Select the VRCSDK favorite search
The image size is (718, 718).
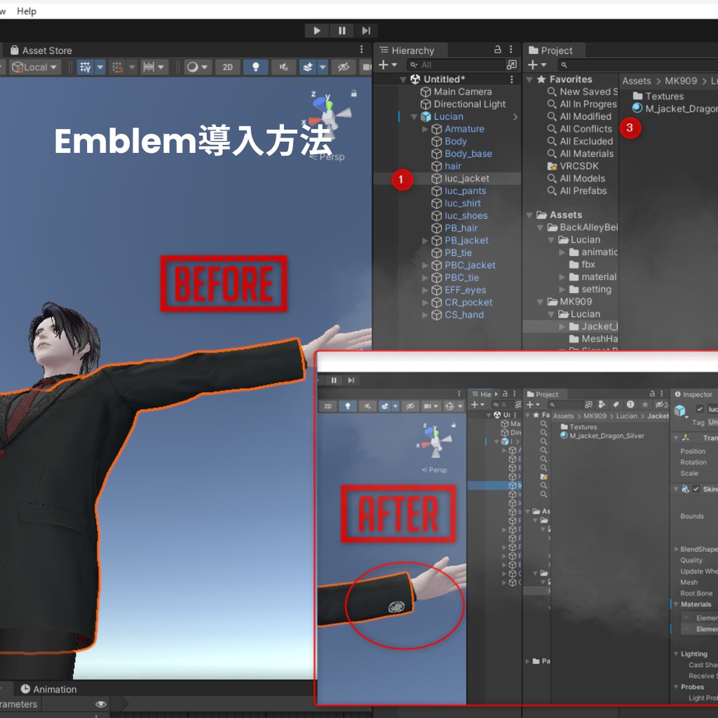pyautogui.click(x=572, y=165)
